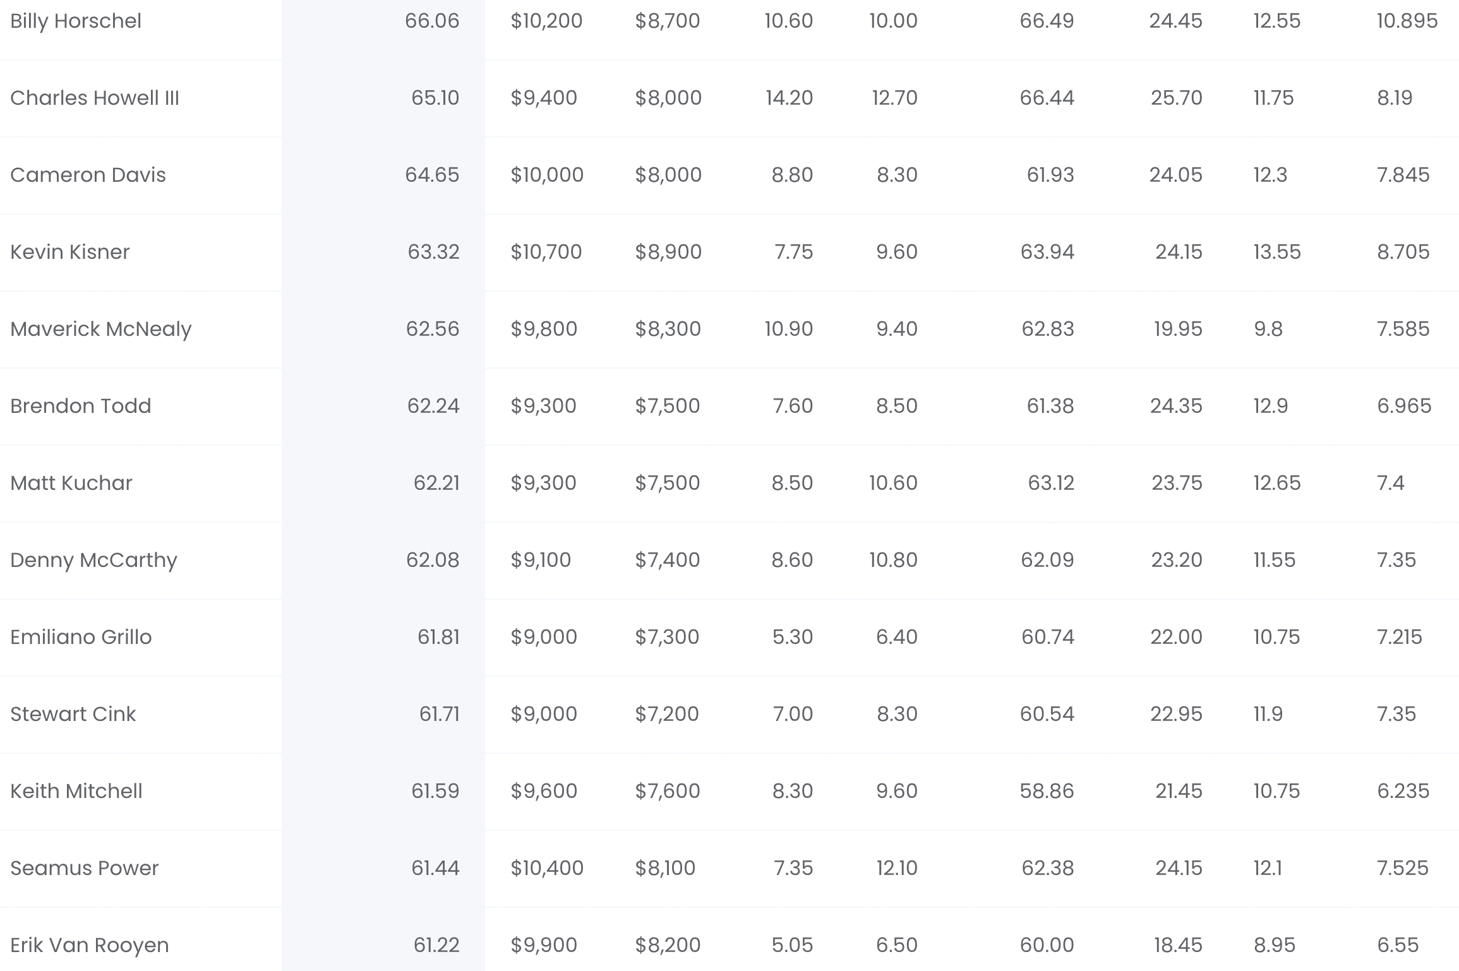Click Kevin Kisner's $10,700 salary cell
Viewport: 1459px width, 971px height.
[546, 252]
